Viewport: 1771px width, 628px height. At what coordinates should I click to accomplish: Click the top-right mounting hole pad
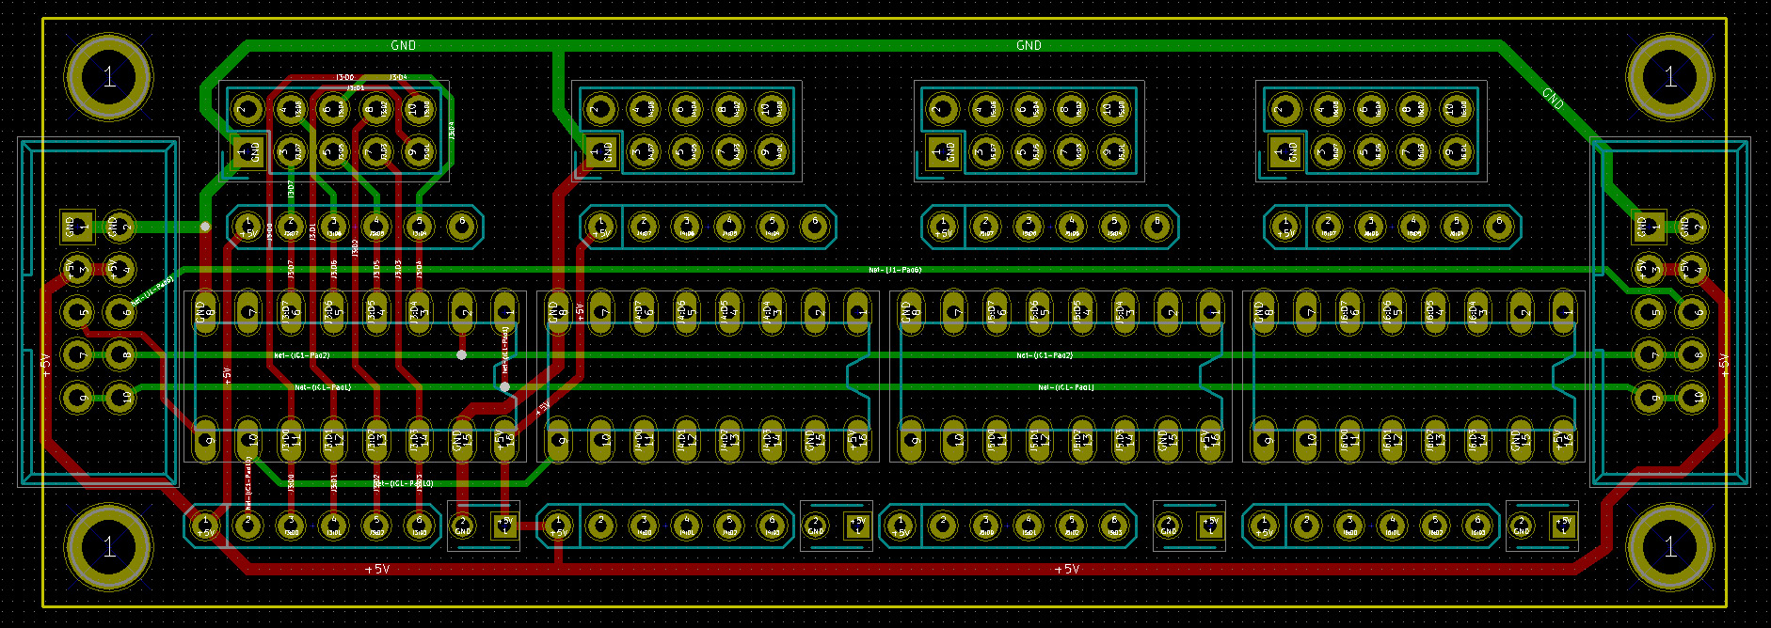[1669, 76]
